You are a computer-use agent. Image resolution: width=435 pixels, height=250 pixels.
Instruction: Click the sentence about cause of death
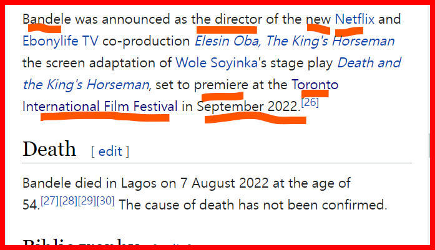[x=253, y=204]
